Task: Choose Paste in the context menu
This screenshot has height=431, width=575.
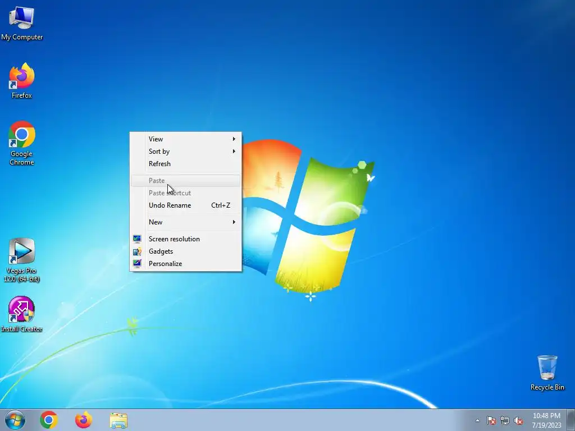Action: 185,181
